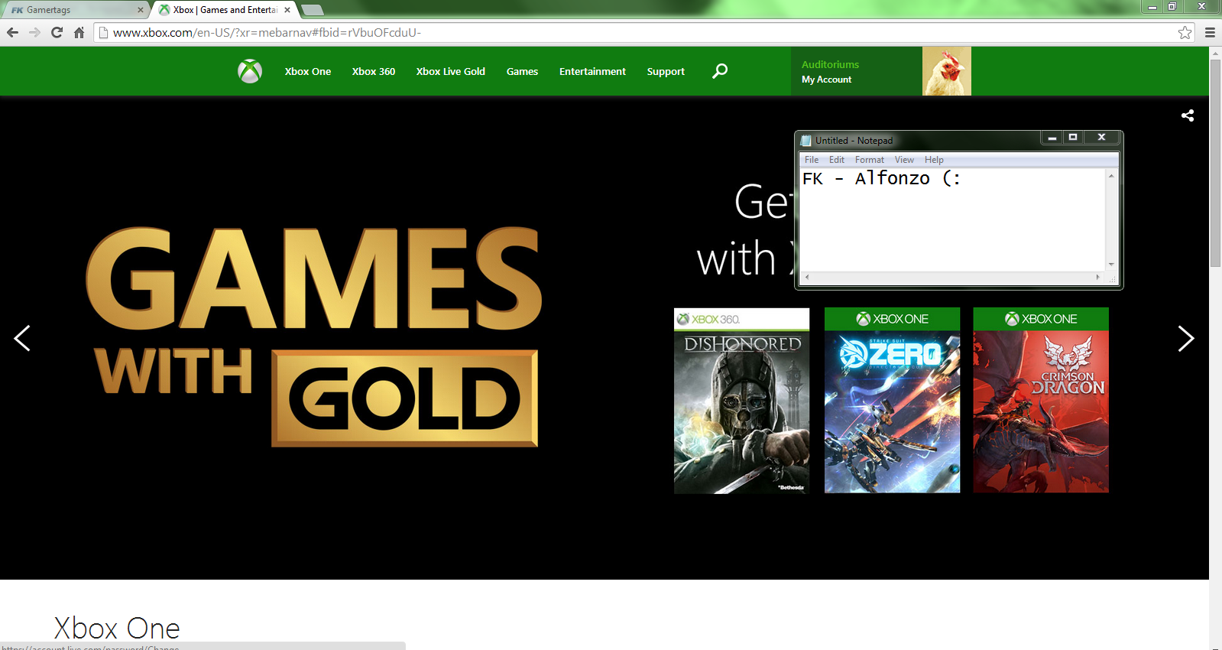Close the FK Gamertags tab
This screenshot has height=650, width=1222.
140,10
